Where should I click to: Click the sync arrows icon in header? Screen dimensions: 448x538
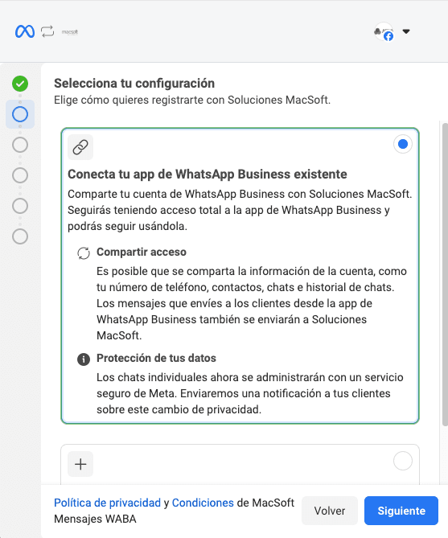pyautogui.click(x=47, y=31)
